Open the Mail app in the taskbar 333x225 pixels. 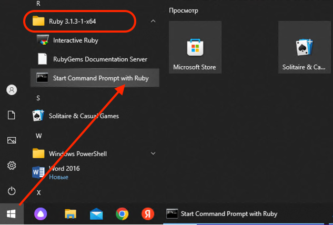click(x=96, y=214)
